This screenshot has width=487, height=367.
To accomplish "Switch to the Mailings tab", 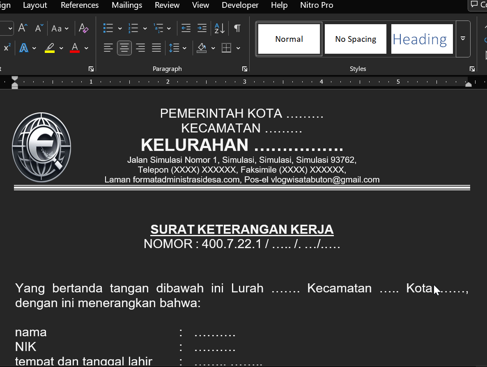I will click(127, 5).
